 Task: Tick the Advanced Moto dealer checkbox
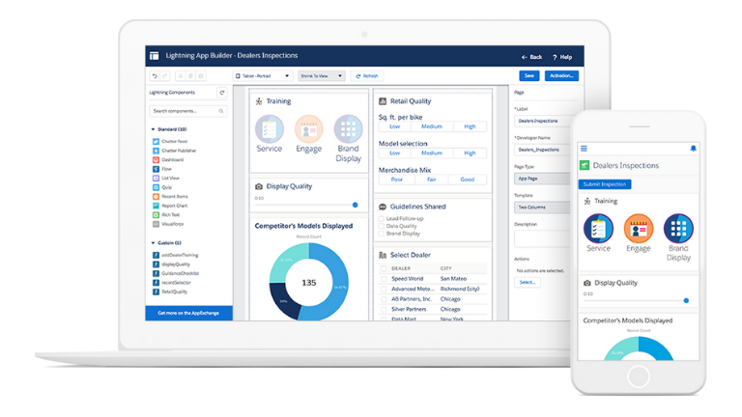(x=384, y=289)
